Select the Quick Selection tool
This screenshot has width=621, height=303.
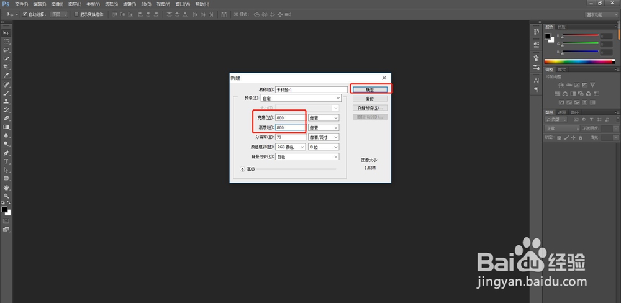tap(6, 58)
